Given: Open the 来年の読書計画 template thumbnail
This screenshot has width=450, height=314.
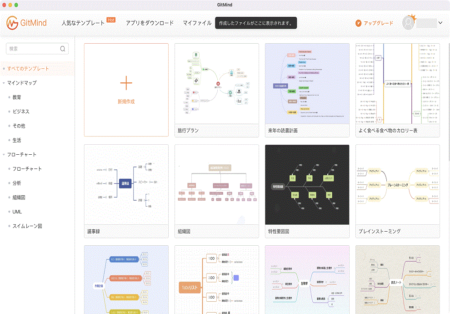Looking at the screenshot, I should pyautogui.click(x=307, y=84).
